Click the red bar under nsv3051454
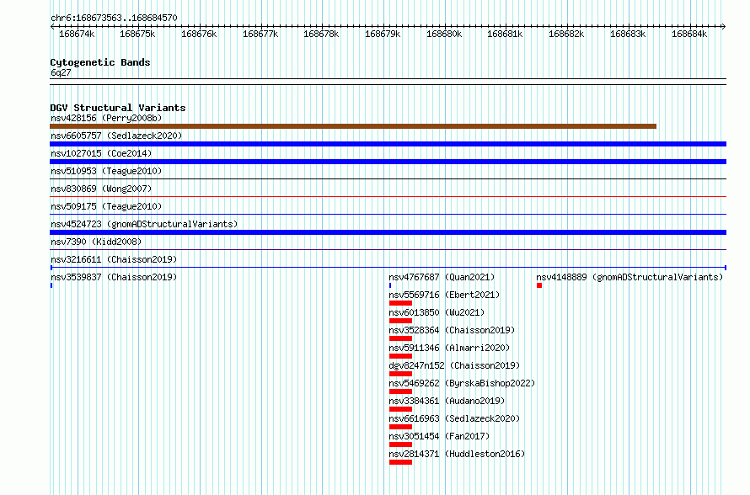Image resolution: width=750 pixels, height=495 pixels. (x=400, y=444)
